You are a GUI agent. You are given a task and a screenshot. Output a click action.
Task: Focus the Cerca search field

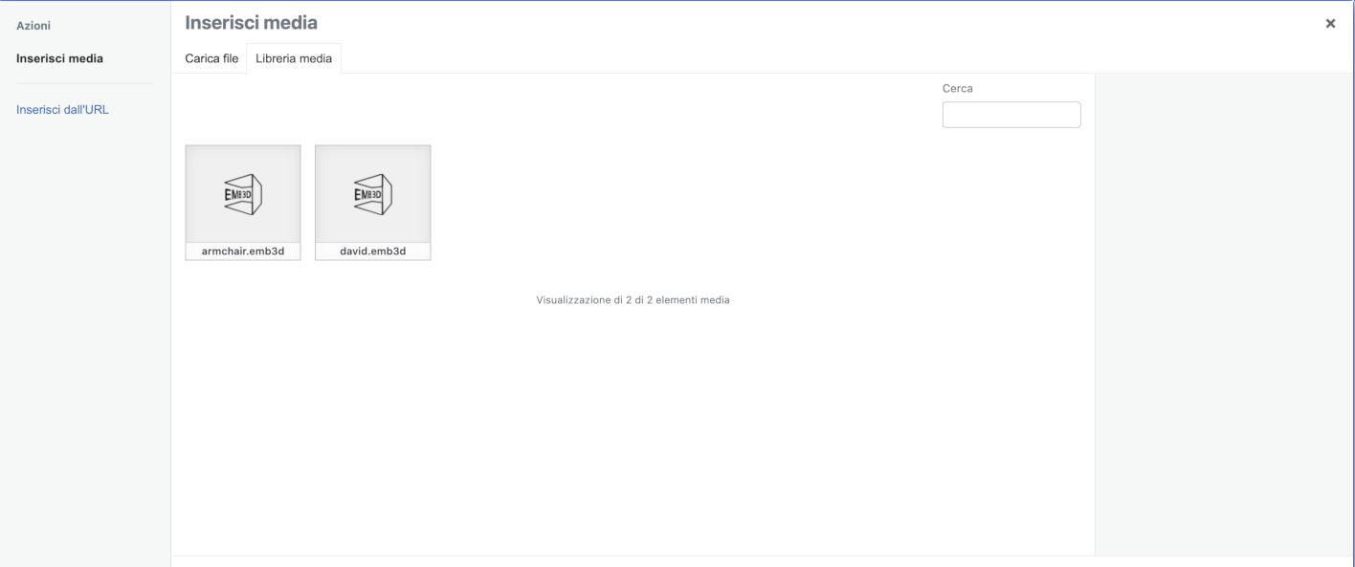point(1011,115)
